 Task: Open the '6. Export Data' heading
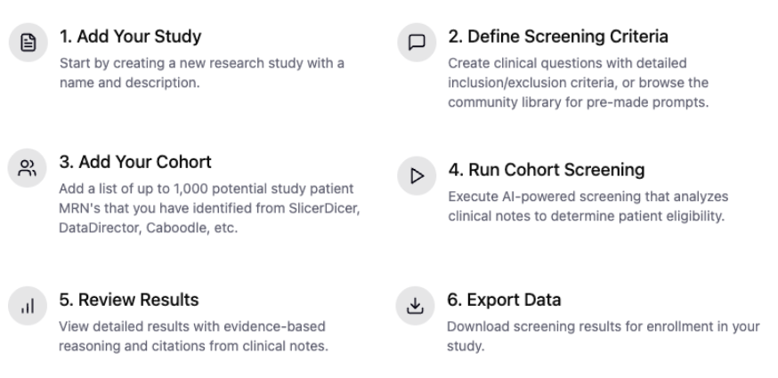[504, 300]
